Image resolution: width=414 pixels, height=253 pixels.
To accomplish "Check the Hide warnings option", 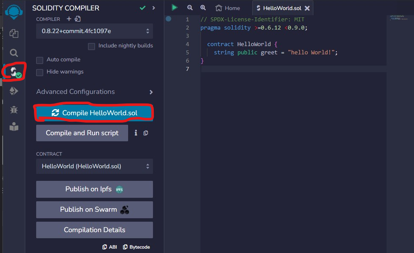I will click(40, 72).
